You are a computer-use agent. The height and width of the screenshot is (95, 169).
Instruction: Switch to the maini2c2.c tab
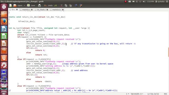[x=57, y=9]
